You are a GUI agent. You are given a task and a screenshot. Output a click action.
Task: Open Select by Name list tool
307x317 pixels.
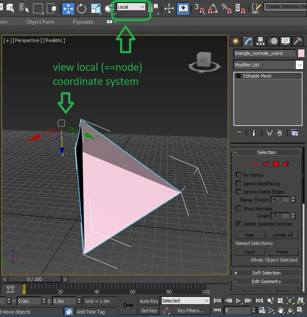coord(24,8)
